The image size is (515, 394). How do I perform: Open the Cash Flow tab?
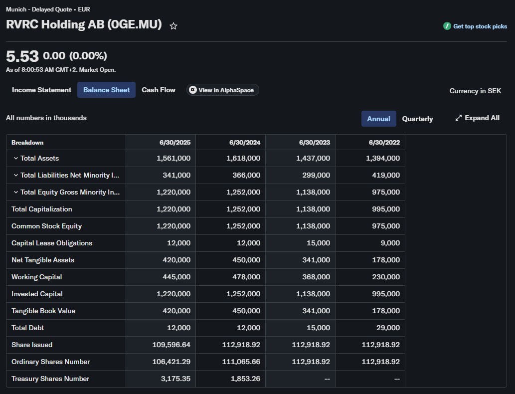tap(159, 90)
